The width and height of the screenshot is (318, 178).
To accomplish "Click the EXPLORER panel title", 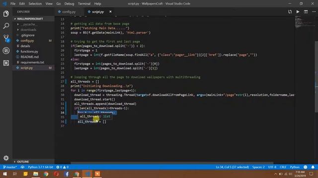I will 23,12.
